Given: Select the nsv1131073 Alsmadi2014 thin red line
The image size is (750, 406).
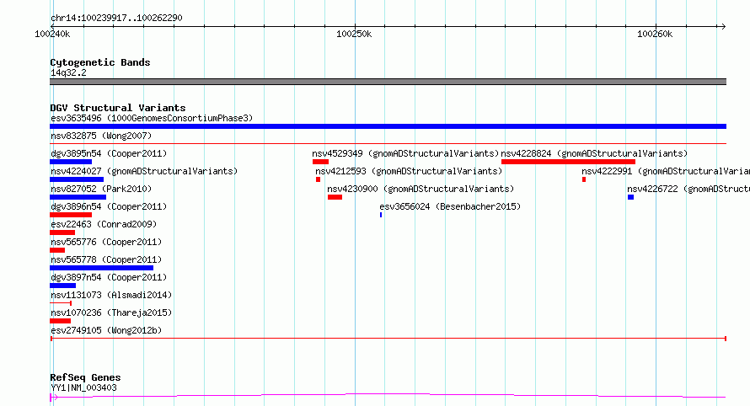Looking at the screenshot, I should click(61, 303).
